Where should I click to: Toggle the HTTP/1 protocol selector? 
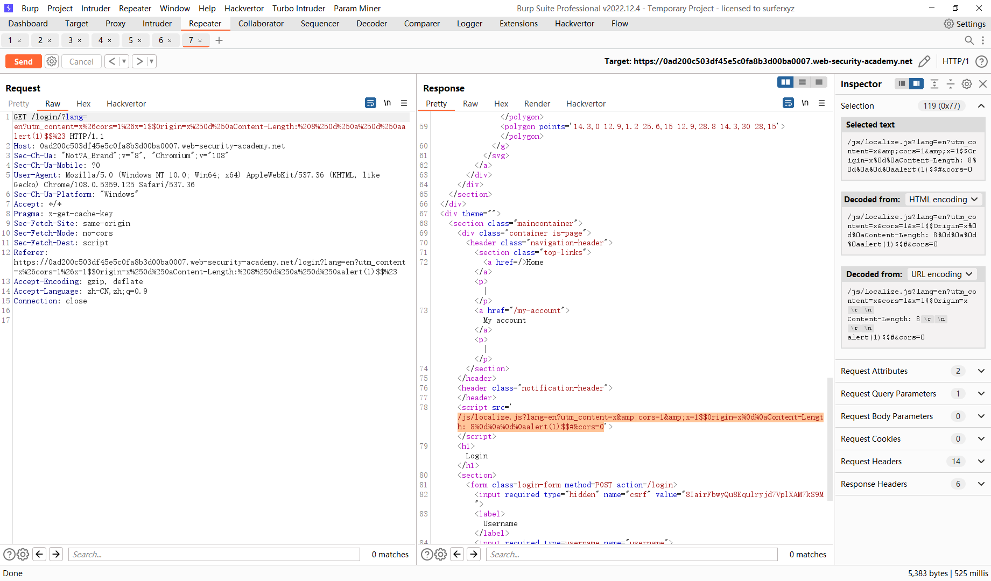click(x=955, y=61)
